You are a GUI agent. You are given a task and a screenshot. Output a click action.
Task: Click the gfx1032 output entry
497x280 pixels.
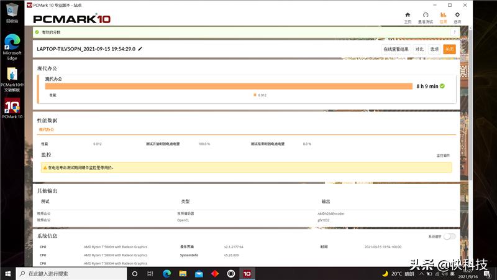323,220
